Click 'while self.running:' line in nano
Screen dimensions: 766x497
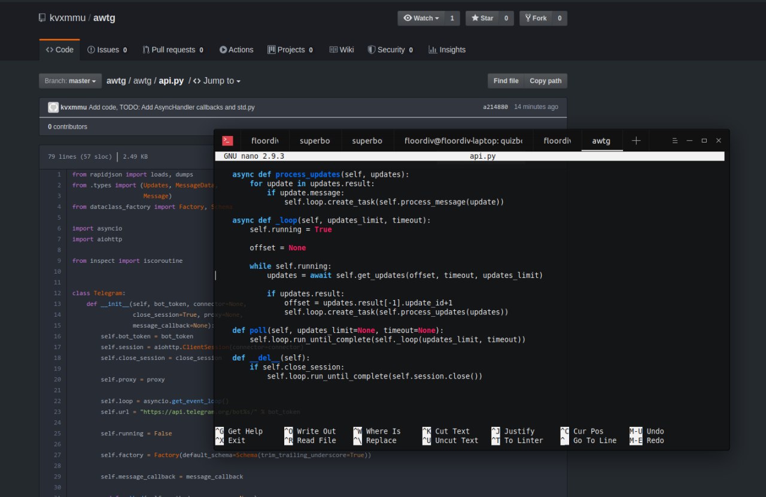[290, 266]
